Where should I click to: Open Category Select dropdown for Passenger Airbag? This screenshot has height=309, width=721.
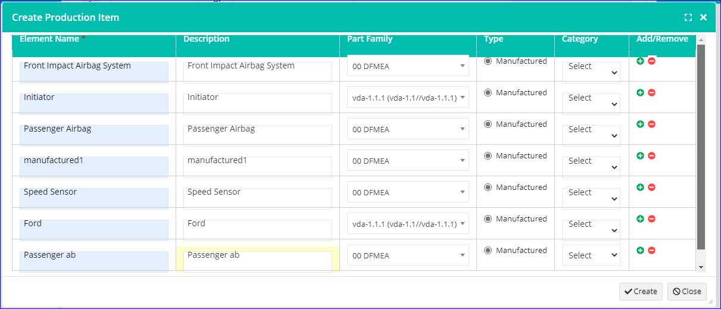click(x=591, y=129)
